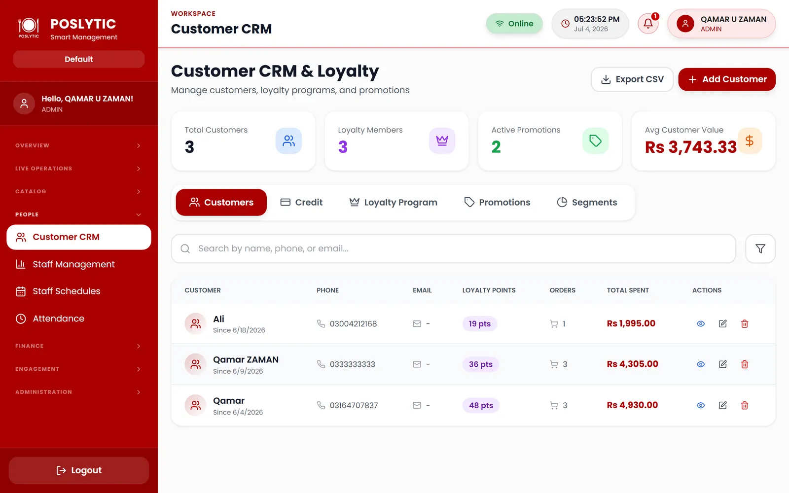Open the QAMAR U ZAMAN account menu
Viewport: 789px width, 493px height.
721,24
